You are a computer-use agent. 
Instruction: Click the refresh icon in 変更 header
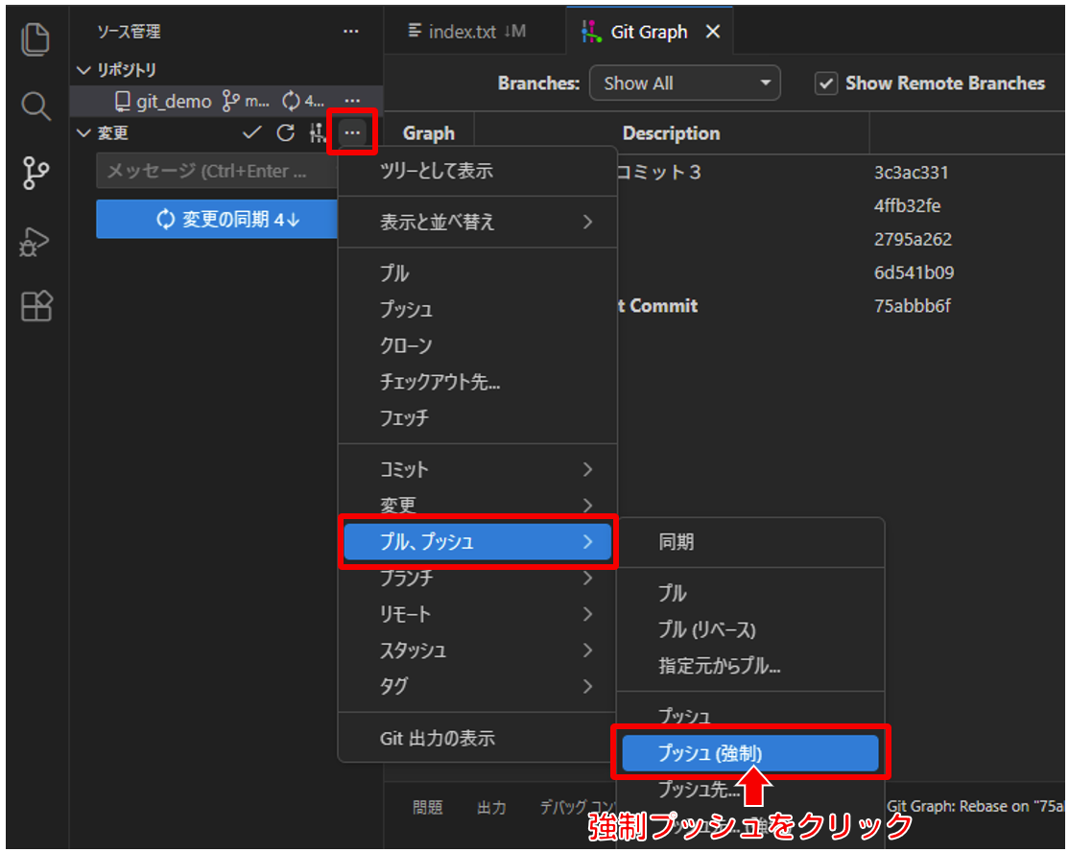coord(285,133)
